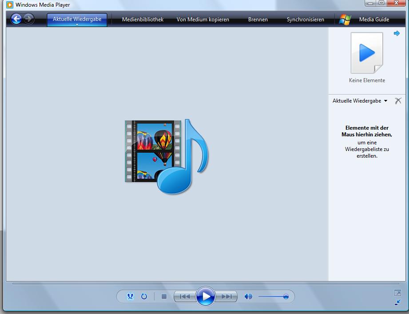Screen dimensions: 409x314
Task: Click the film and music note artwork
Action: 167,156
